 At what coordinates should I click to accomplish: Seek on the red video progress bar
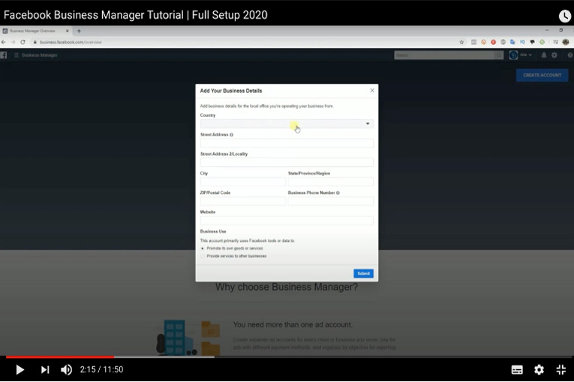(60, 357)
